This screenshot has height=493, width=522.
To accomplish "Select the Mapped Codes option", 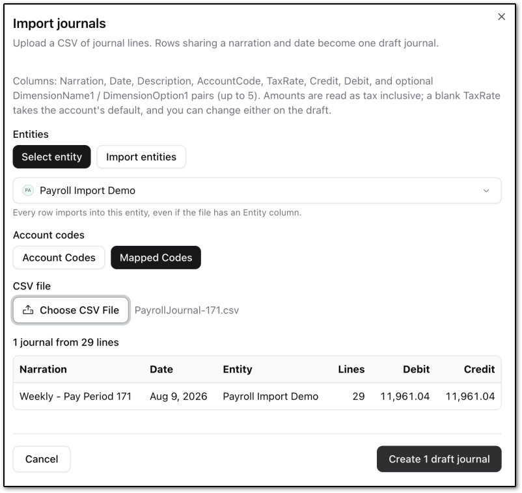I will click(156, 258).
